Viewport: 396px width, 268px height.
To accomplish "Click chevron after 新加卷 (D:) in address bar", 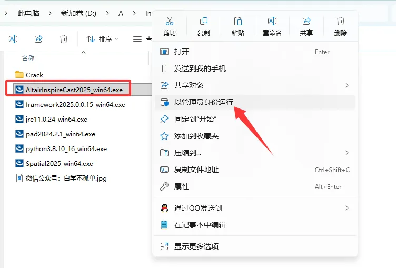I will point(107,13).
